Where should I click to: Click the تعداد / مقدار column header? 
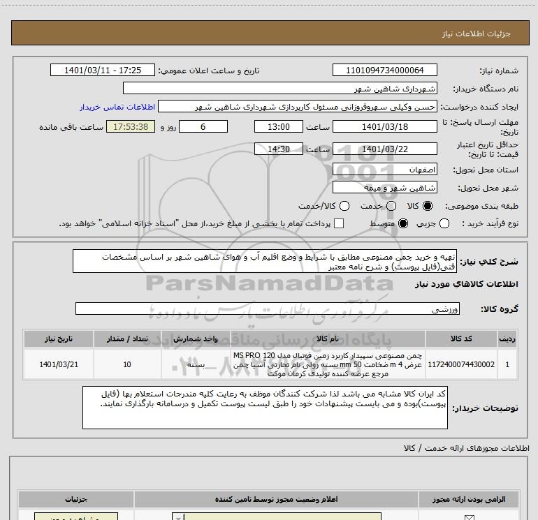[x=127, y=339]
